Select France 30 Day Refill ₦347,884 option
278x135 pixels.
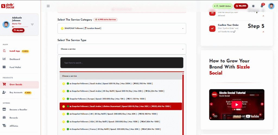[x=121, y=129]
